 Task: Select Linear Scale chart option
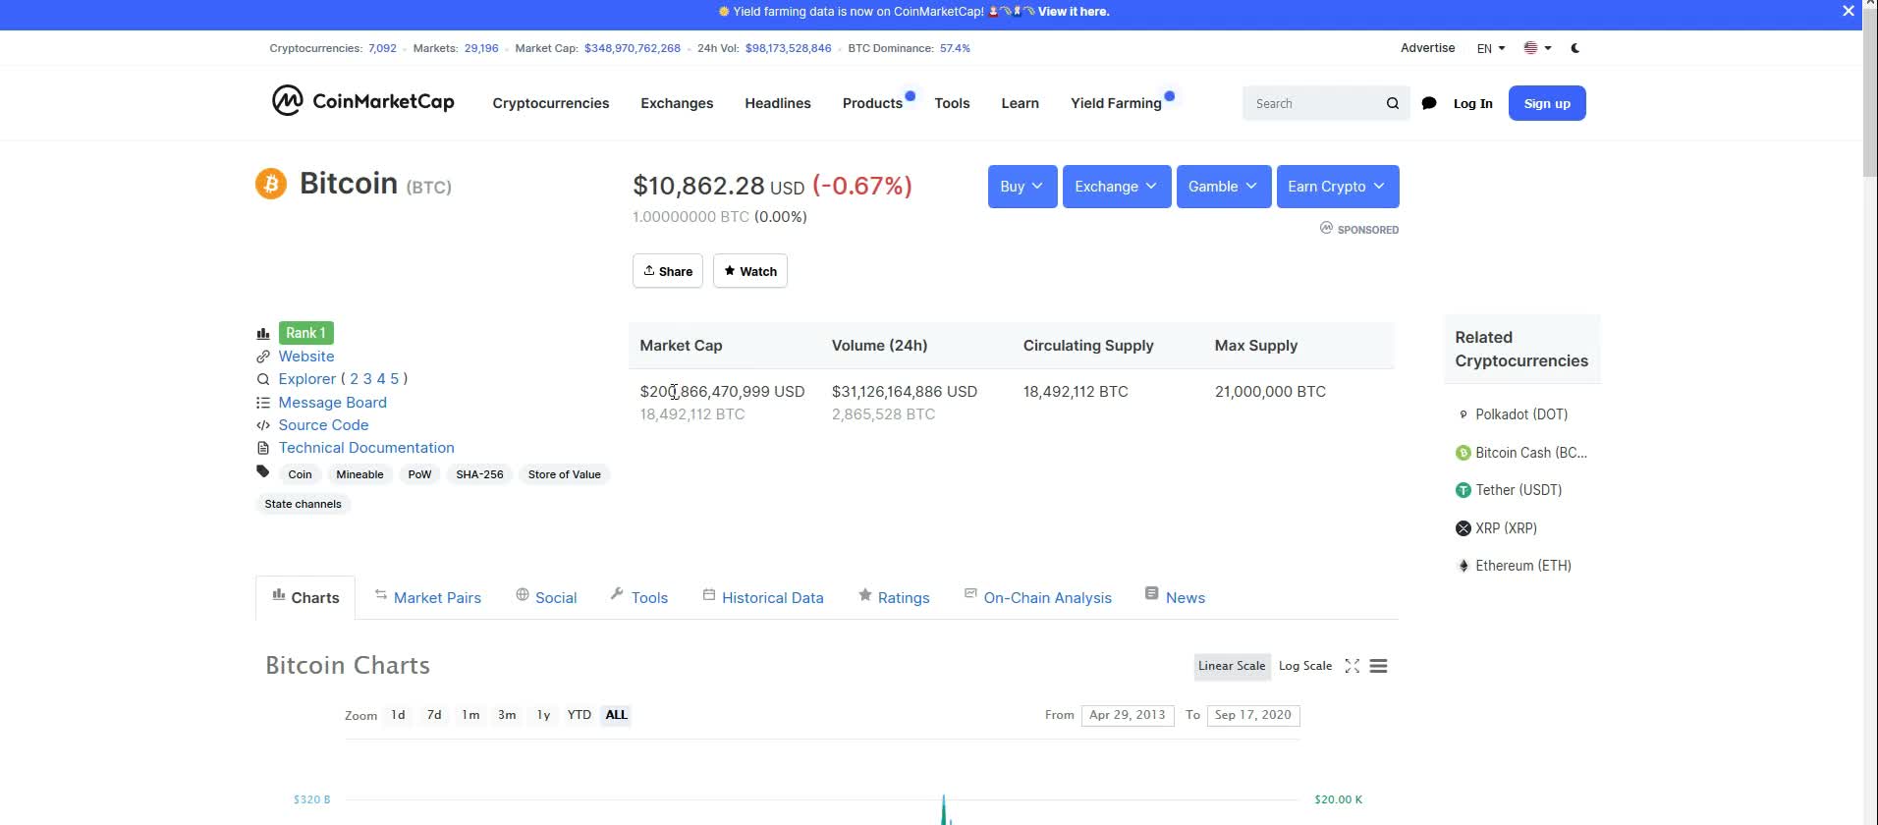(1232, 666)
